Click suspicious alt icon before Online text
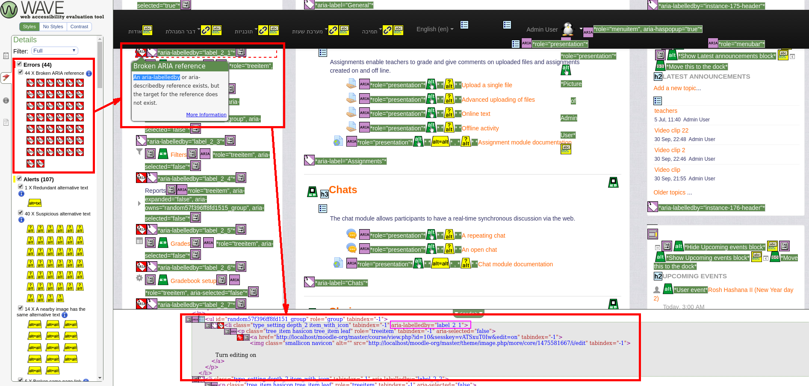The image size is (809, 386). tap(449, 113)
